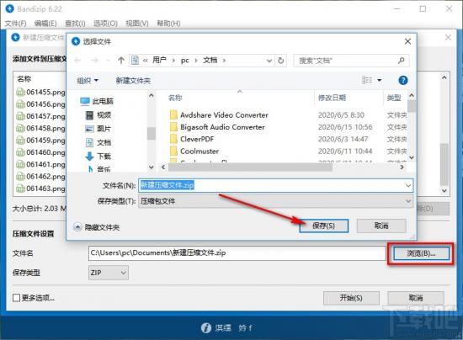Sort by the 修改日期 column header
463x340 pixels.
pos(332,98)
